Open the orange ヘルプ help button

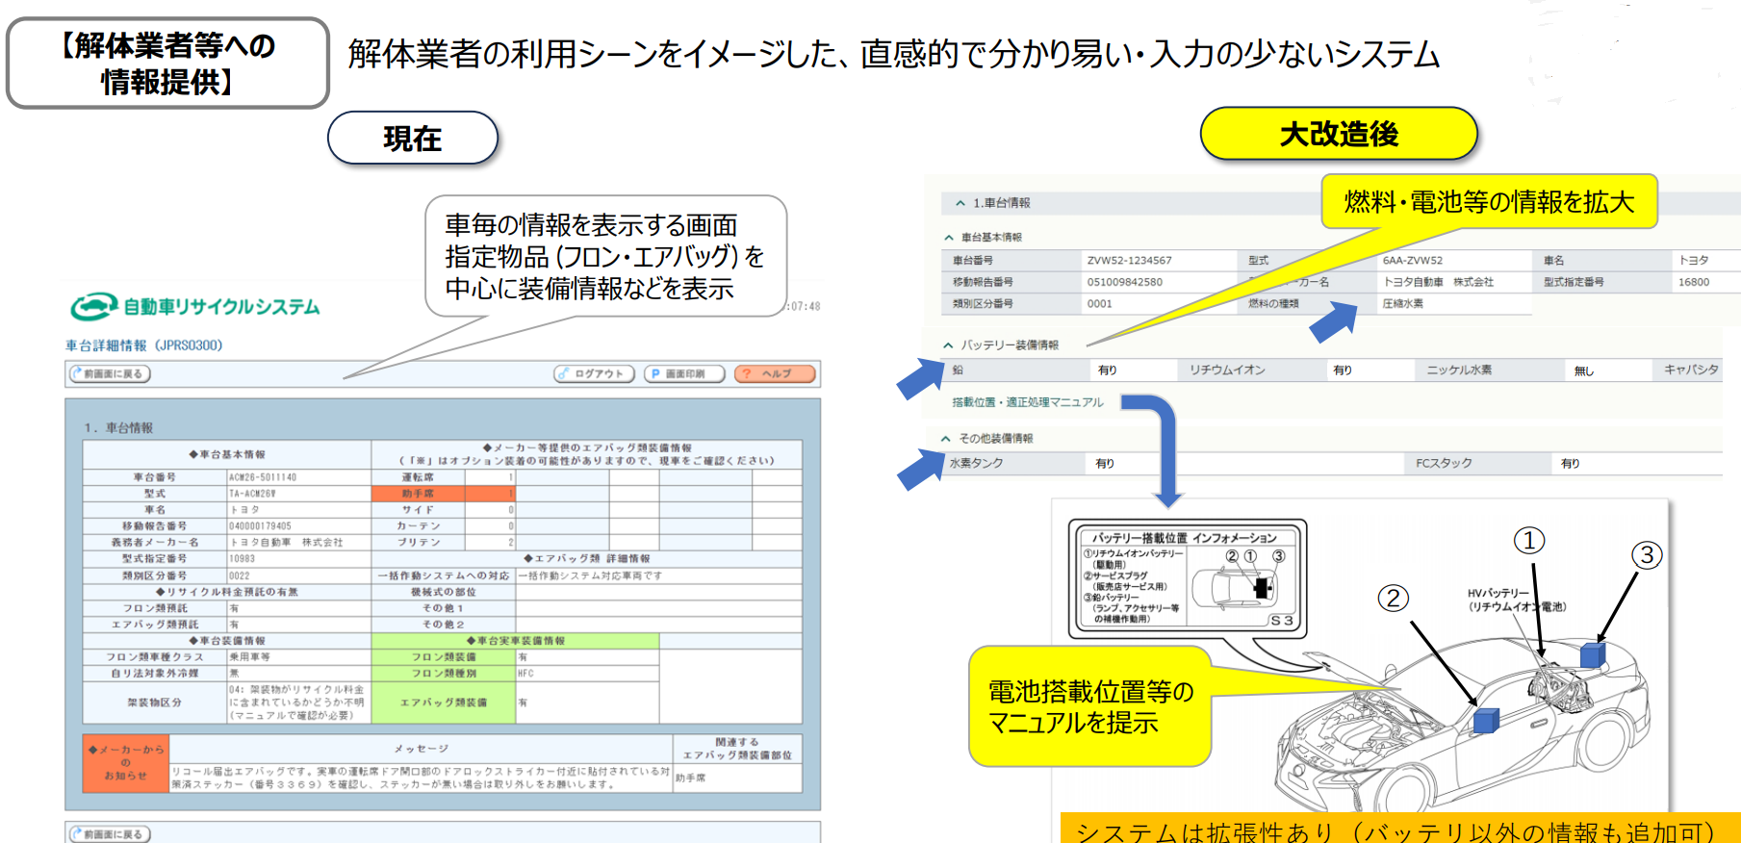click(x=775, y=373)
